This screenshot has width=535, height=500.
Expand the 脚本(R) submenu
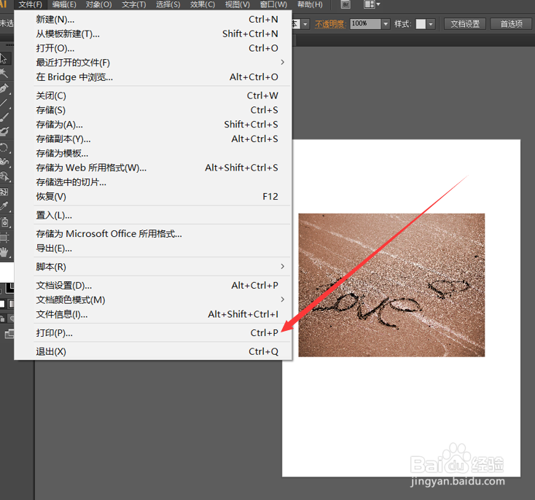click(282, 266)
